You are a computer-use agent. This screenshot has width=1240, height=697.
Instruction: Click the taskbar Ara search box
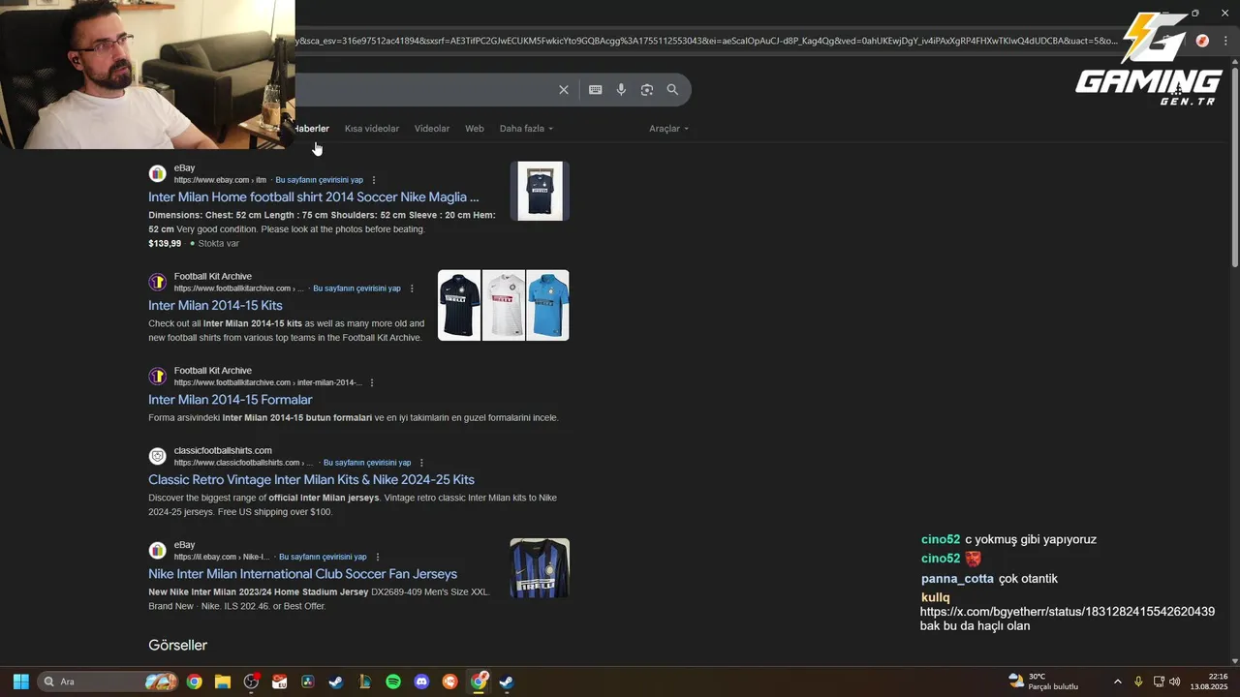[107, 682]
